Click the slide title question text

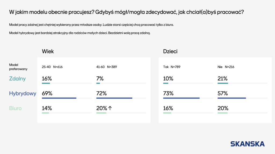point(126,12)
